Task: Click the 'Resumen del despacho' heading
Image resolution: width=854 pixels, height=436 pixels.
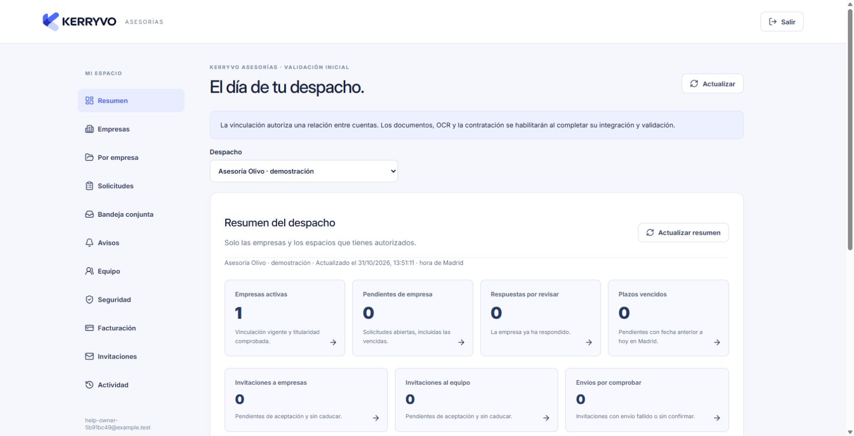Action: (x=280, y=223)
